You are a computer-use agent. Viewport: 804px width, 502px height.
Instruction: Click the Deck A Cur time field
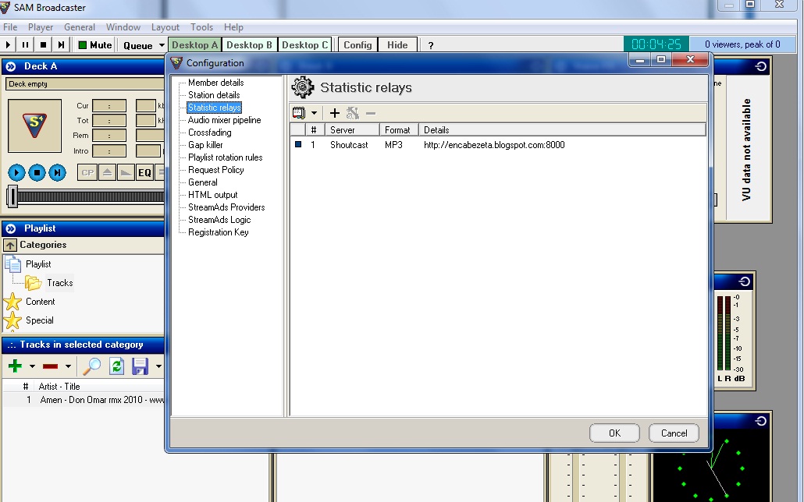coord(109,106)
